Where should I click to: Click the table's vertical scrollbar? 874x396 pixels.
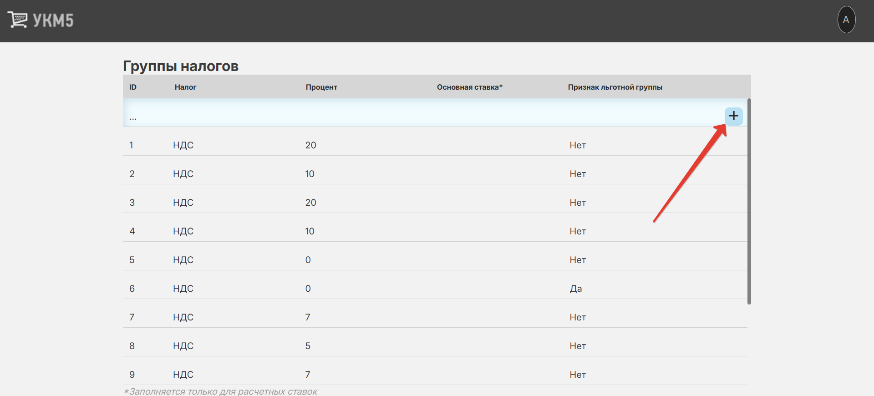coord(749,200)
